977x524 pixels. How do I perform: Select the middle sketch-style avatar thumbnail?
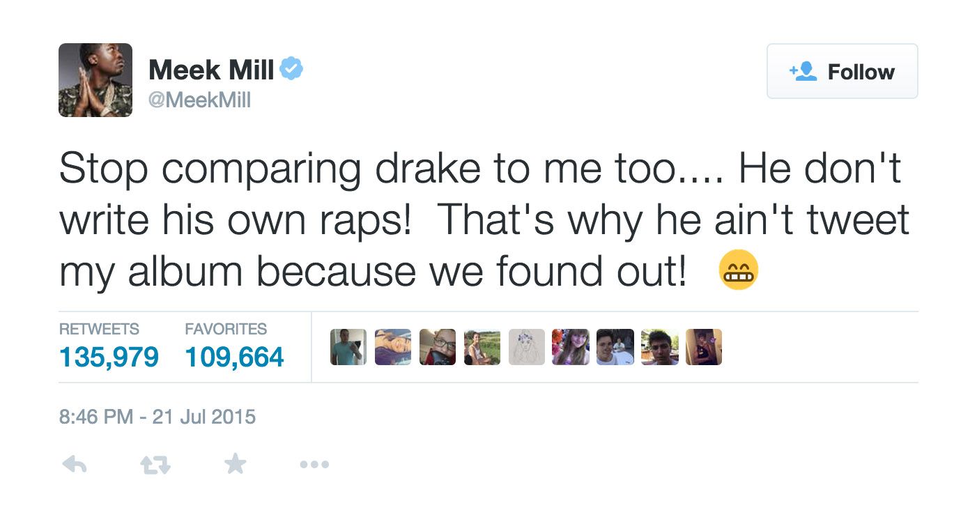[526, 346]
